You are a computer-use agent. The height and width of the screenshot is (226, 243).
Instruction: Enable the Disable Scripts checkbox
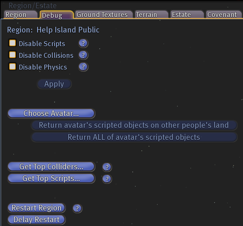[13, 43]
